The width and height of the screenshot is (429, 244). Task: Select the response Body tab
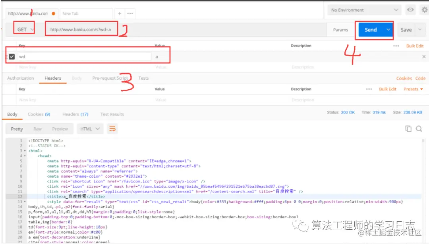[x=12, y=114]
